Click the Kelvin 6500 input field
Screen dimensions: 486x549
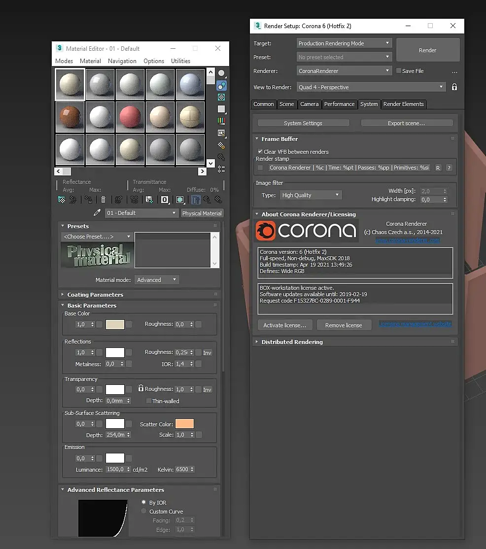coord(182,469)
